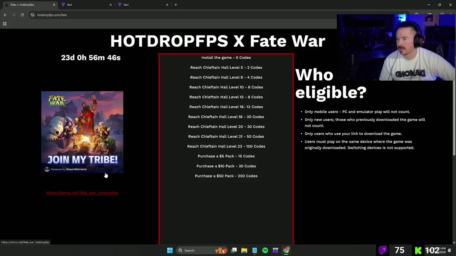This screenshot has height=256, width=456.
Task: Open Task View from the taskbar
Action: tap(234, 250)
